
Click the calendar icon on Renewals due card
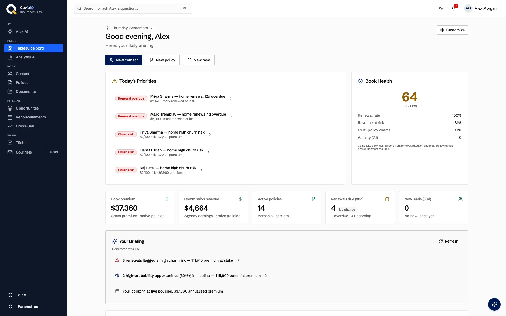pos(387,199)
